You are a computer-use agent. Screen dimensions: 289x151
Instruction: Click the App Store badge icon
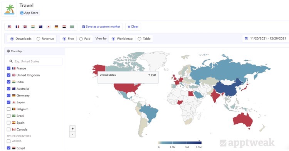[22, 13]
